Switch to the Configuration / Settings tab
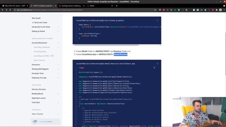The width and height of the screenshot is (226, 127). [x=71, y=6]
